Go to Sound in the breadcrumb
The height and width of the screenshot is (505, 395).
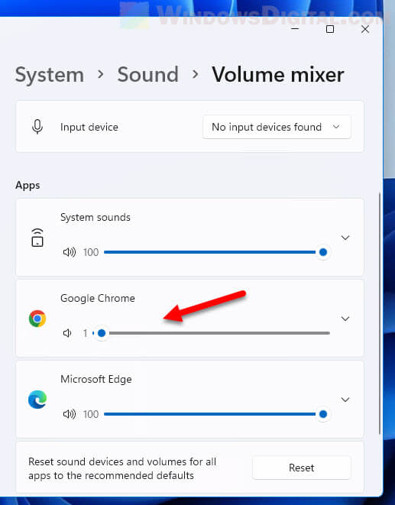pos(148,75)
